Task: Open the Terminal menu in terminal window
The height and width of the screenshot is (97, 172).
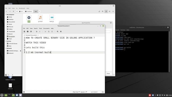Action: (x=123, y=30)
